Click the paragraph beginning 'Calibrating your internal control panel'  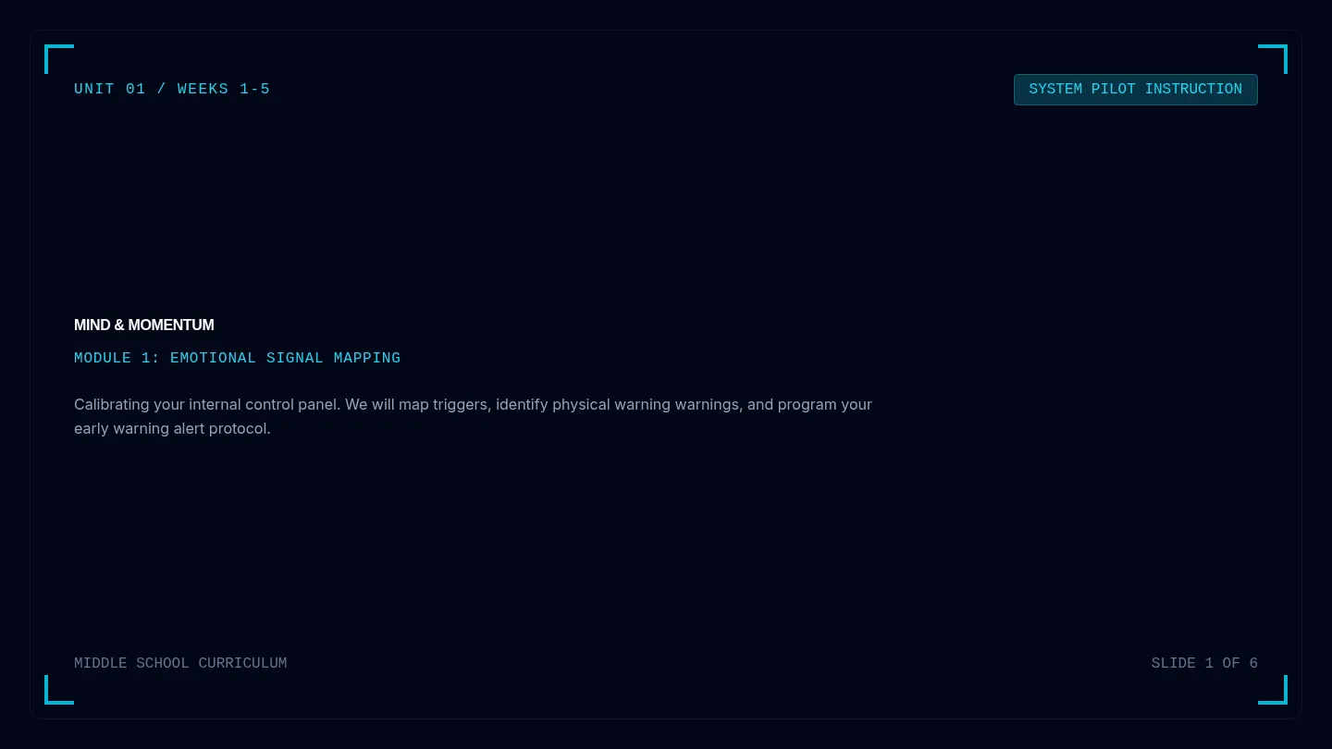click(474, 417)
